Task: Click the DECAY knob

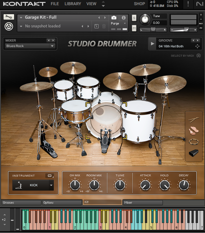Action: (x=184, y=185)
